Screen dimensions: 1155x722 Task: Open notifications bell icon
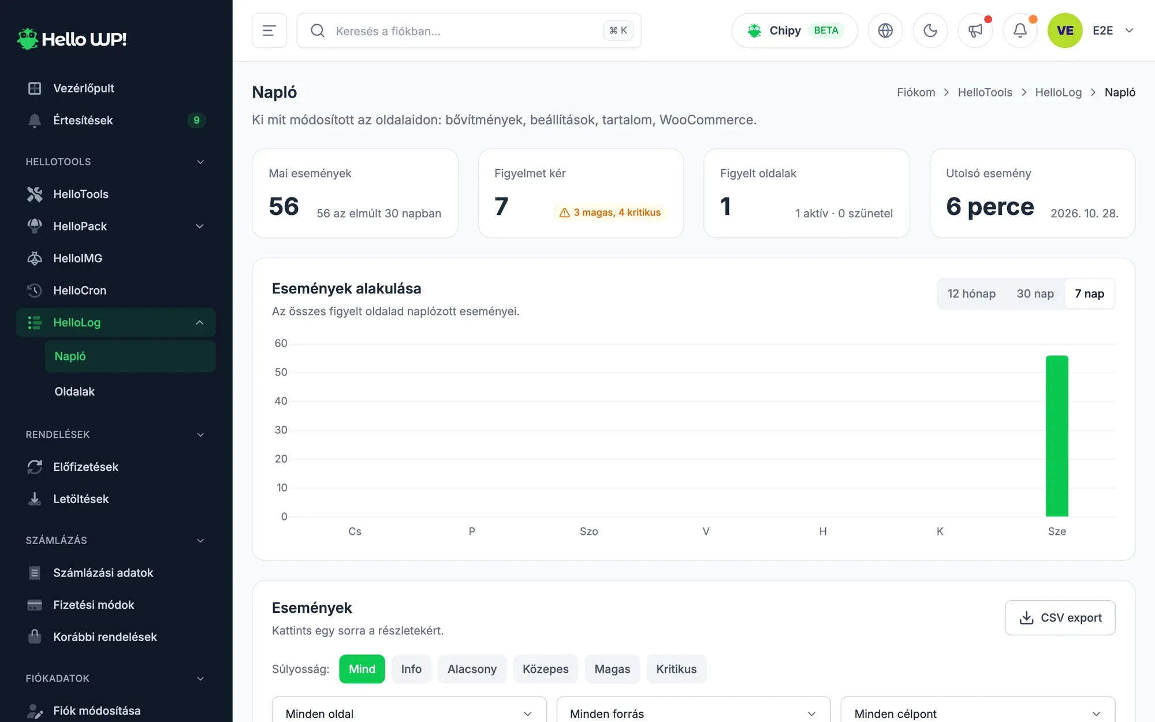tap(1020, 31)
